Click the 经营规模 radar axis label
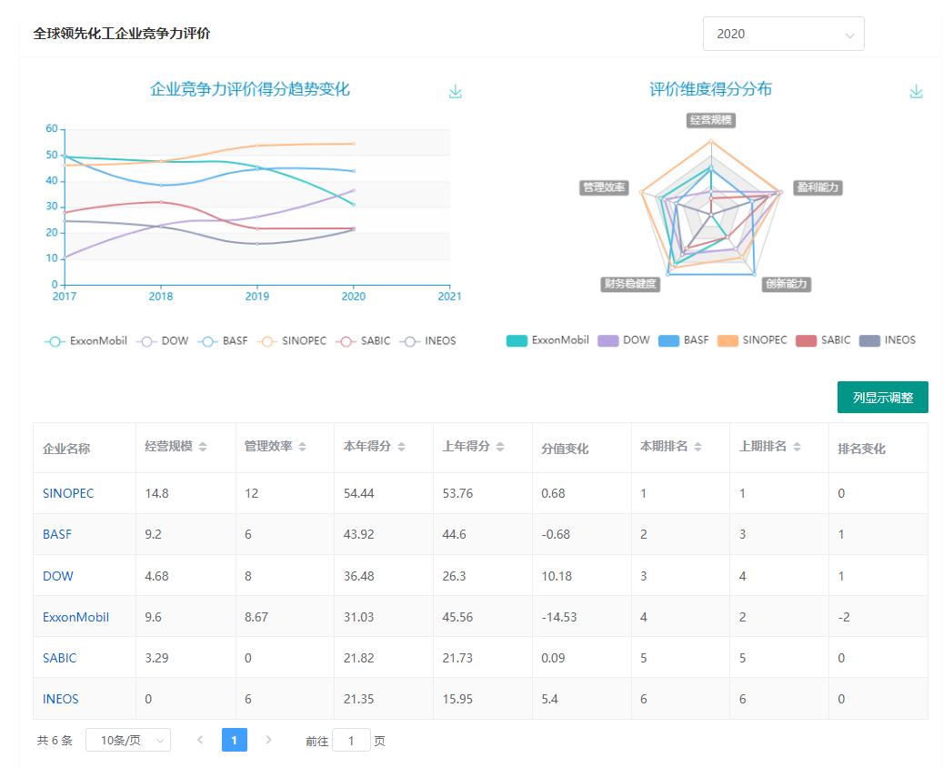Screen dimensions: 943x768 [x=711, y=120]
